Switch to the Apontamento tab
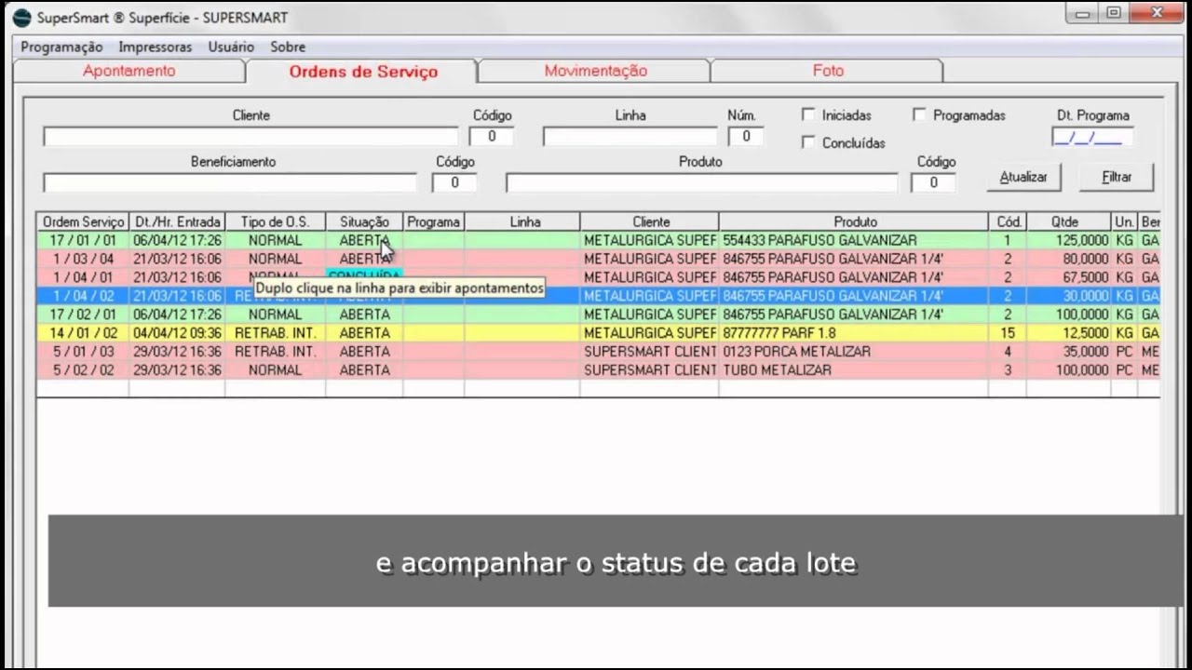The width and height of the screenshot is (1192, 670). (129, 71)
